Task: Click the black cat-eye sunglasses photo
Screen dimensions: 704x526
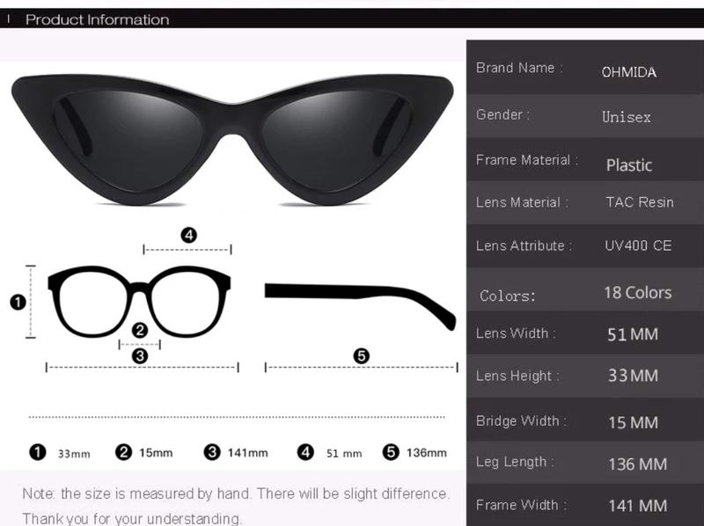Action: coord(232,140)
